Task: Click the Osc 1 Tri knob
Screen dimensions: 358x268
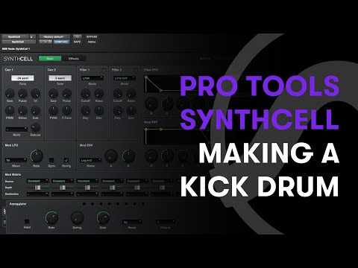Action: point(36,94)
